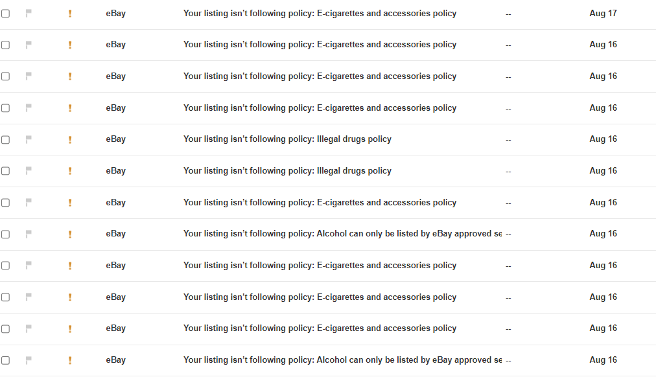Image resolution: width=656 pixels, height=377 pixels.
Task: Click the Aug 17 date entry
Action: [603, 14]
